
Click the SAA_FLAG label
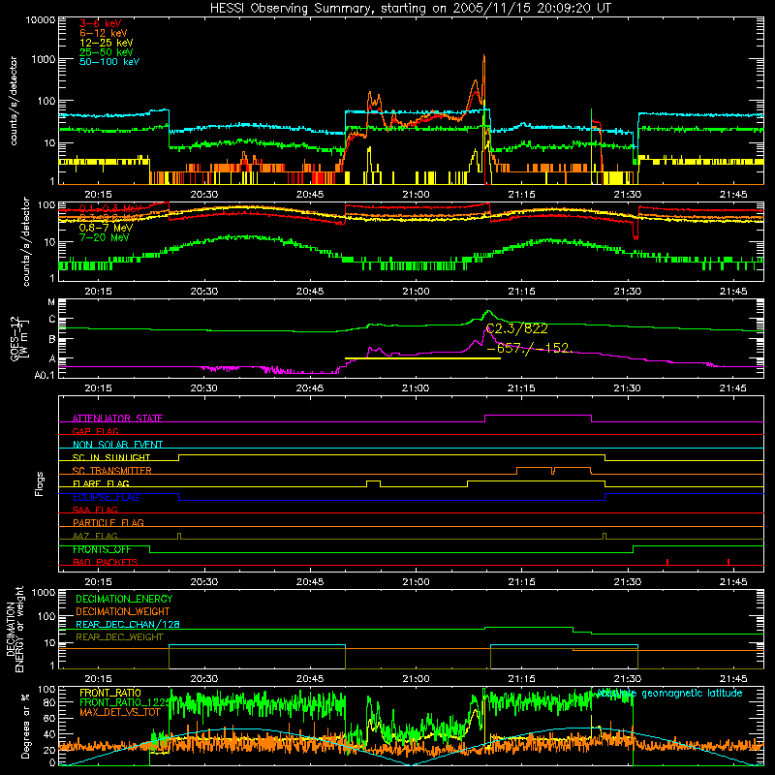(x=95, y=510)
